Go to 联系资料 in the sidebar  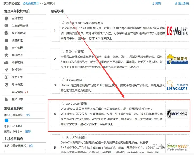pyautogui.click(x=17, y=70)
